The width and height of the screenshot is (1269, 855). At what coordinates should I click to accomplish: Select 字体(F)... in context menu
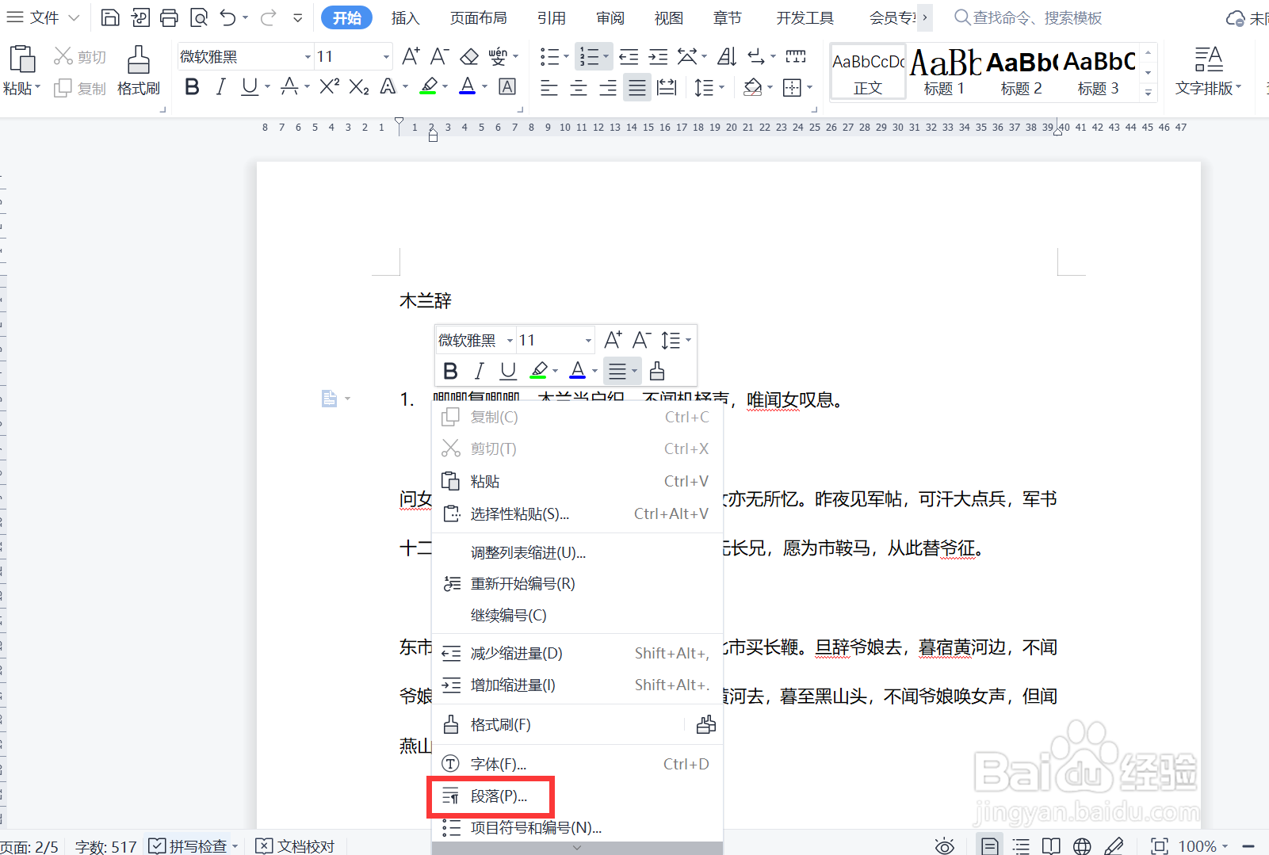(x=577, y=764)
